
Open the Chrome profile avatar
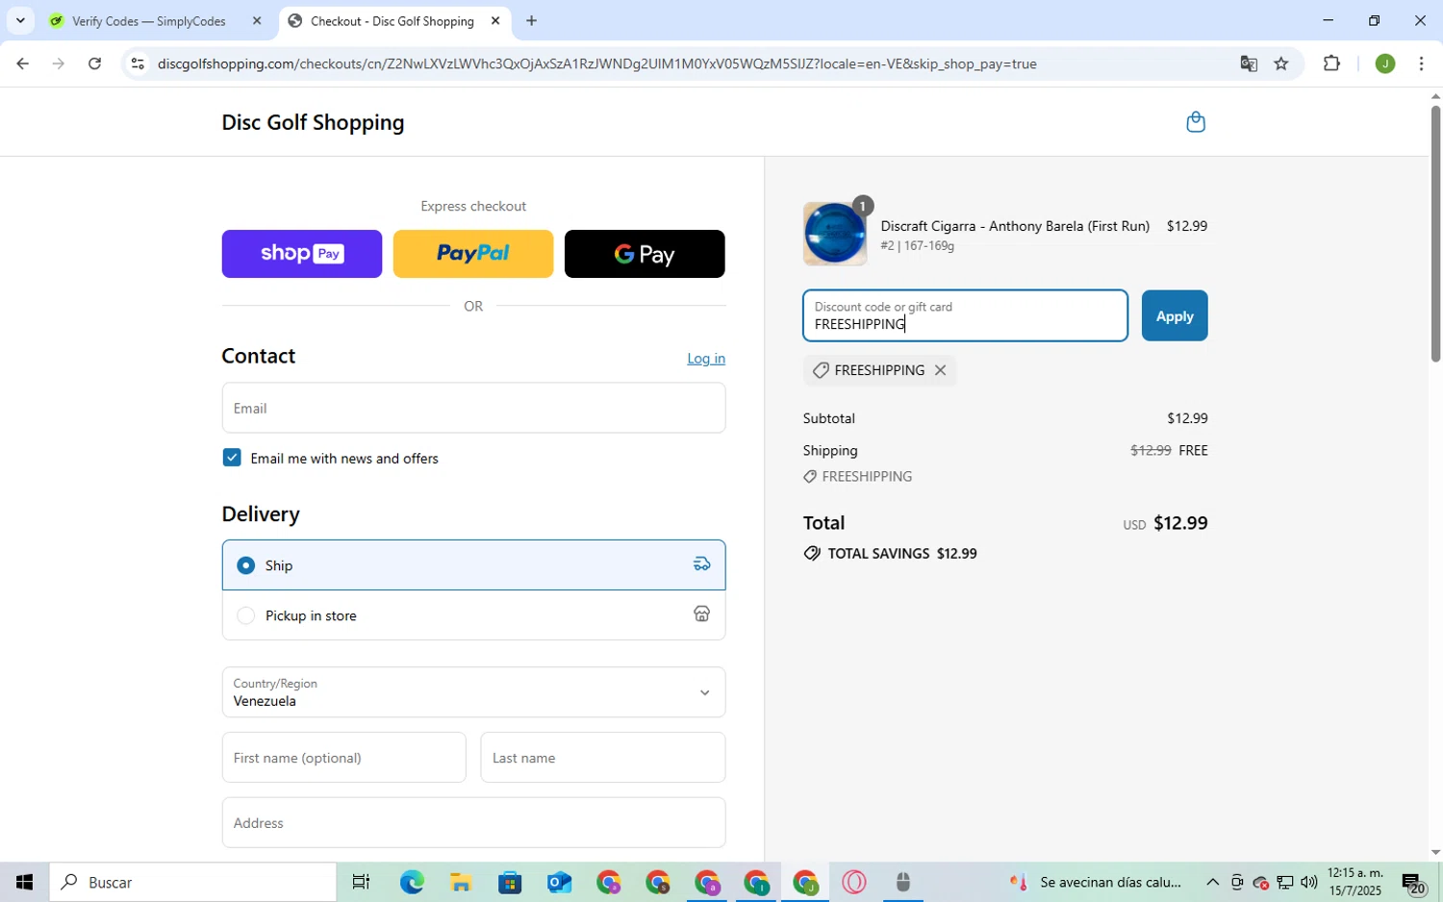coord(1385,64)
